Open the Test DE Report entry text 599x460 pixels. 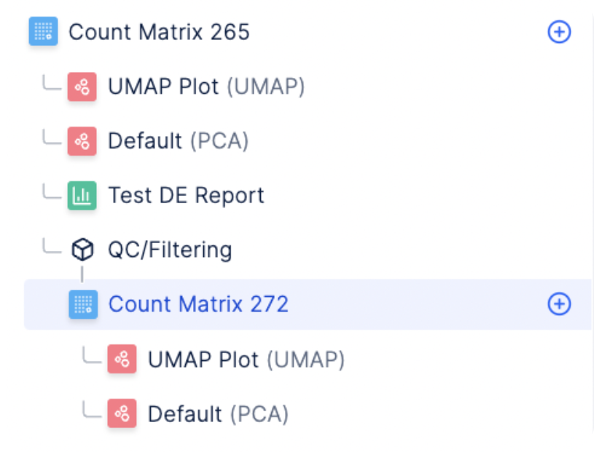186,195
